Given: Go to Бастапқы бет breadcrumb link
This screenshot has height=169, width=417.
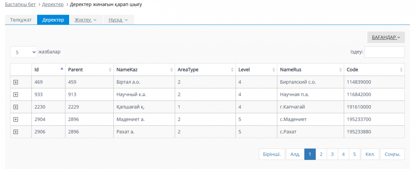Looking at the screenshot, I should (x=21, y=5).
